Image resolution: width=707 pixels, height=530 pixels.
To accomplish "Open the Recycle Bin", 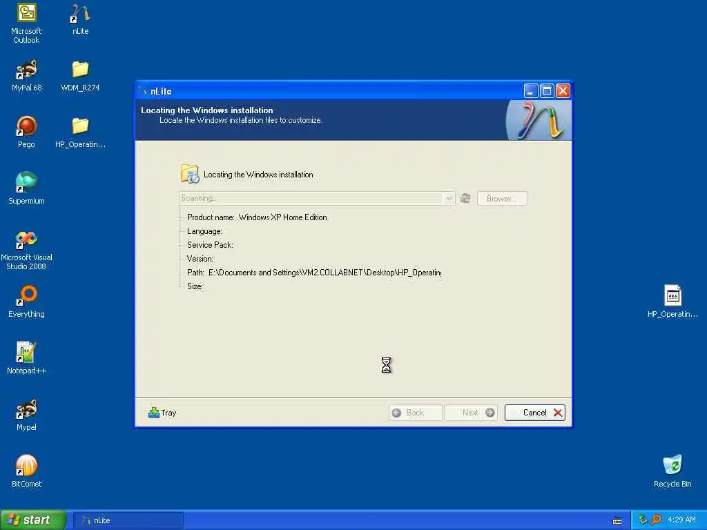I will [x=672, y=471].
